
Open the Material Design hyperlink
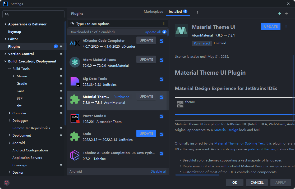click(226, 130)
